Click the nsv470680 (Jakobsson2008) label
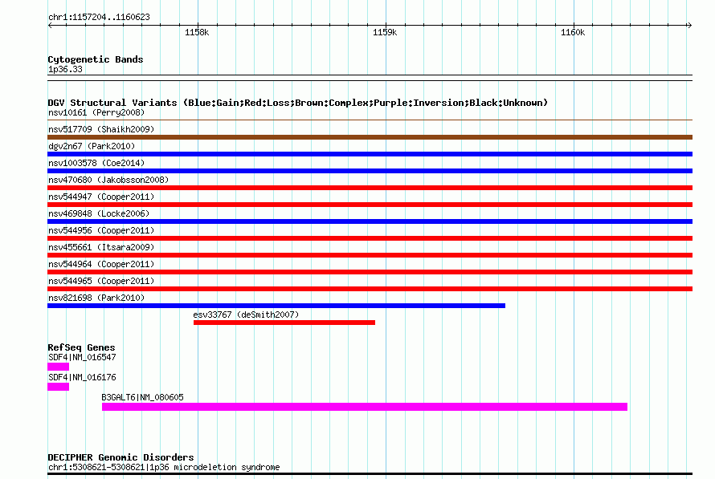 pyautogui.click(x=108, y=180)
